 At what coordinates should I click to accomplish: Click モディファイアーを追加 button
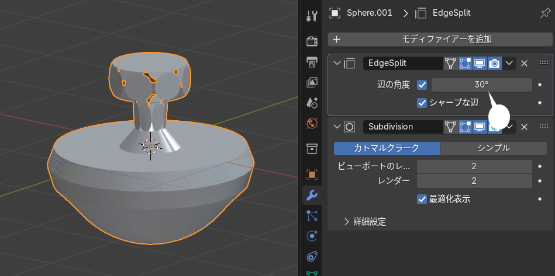[440, 39]
